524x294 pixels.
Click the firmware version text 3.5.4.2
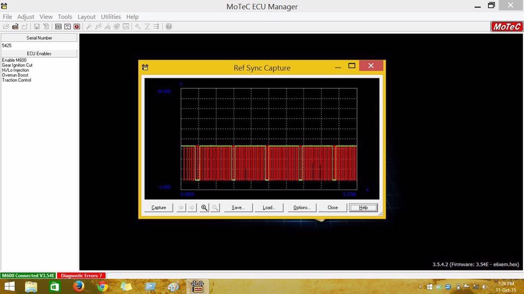coord(475,265)
